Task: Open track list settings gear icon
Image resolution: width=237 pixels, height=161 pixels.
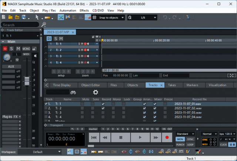Action: 95,92
